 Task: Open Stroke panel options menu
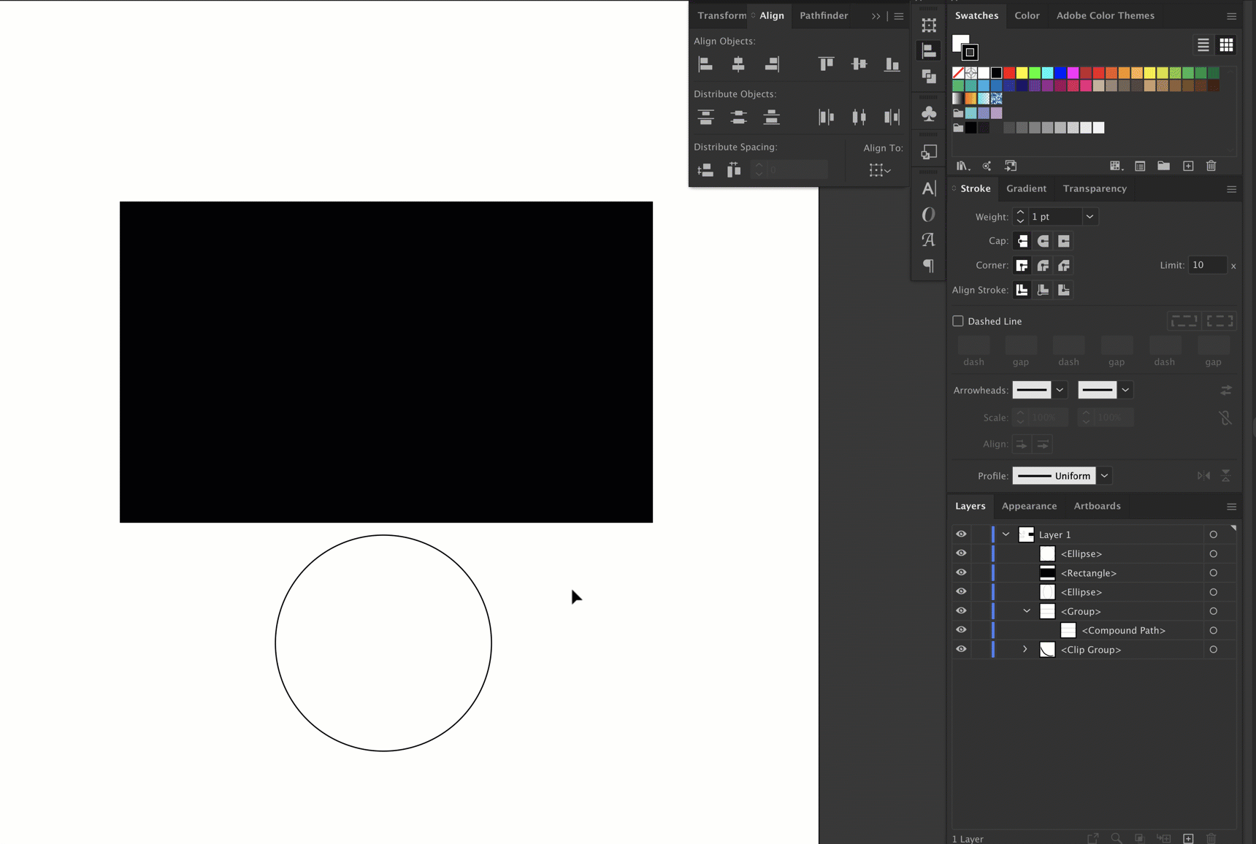1231,189
